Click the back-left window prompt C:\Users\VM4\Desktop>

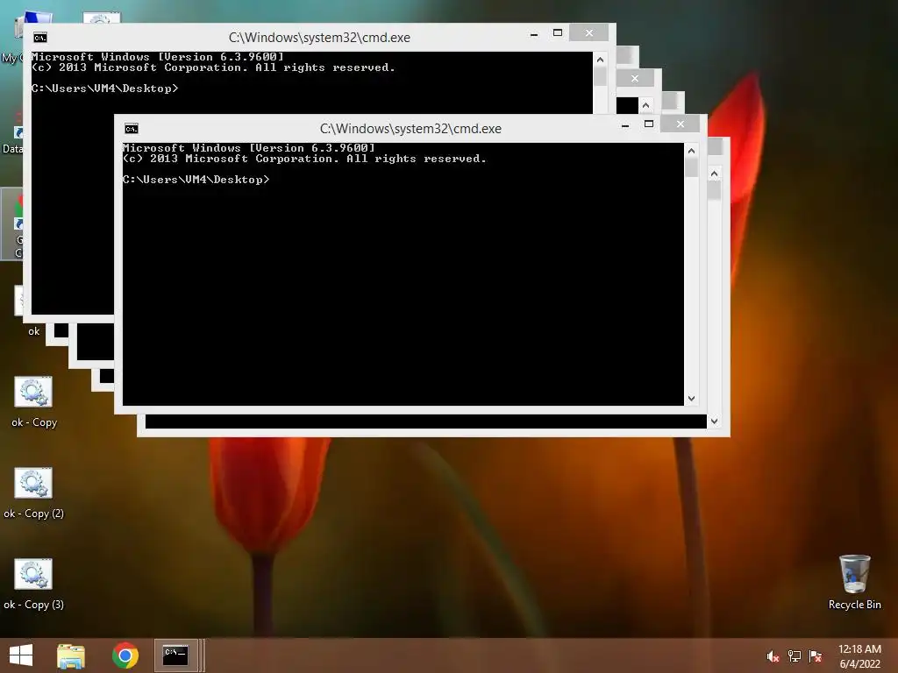point(105,89)
